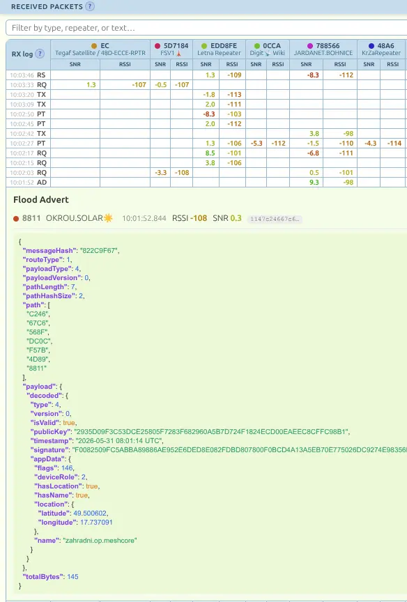Select the red dot for repeater 5D7184
Image resolution: width=407 pixels, height=602 pixels.
pos(158,46)
